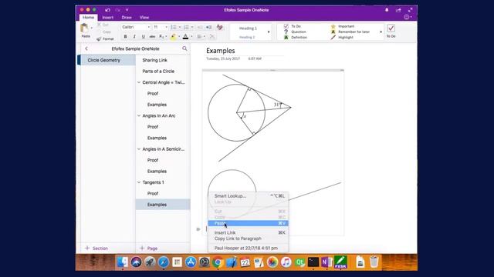
Task: Go back with sidebar left chevron
Action: pyautogui.click(x=86, y=48)
